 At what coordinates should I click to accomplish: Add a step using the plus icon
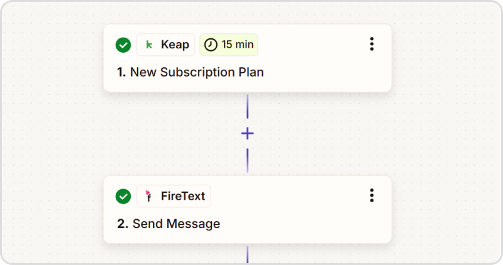click(x=247, y=133)
